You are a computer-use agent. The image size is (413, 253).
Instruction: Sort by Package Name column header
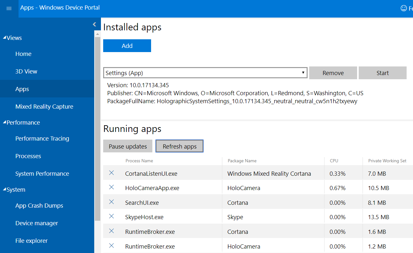(242, 161)
